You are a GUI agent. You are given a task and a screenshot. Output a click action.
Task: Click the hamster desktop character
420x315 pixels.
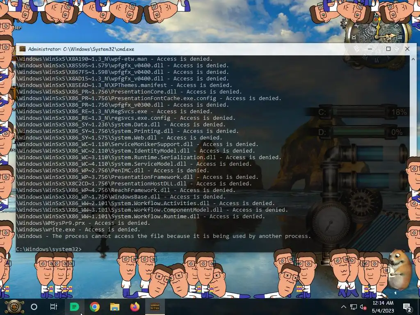pos(399,270)
